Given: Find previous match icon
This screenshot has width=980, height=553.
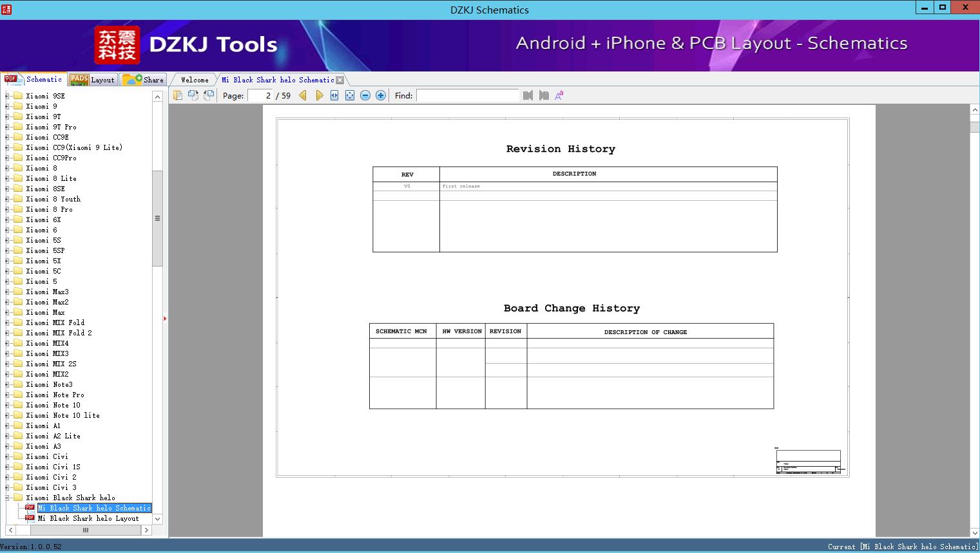Looking at the screenshot, I should [528, 95].
